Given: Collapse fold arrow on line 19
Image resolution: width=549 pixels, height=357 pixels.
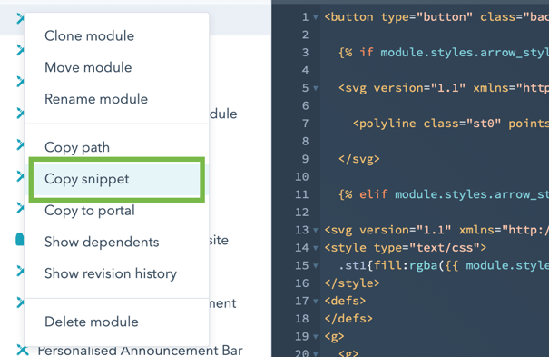Looking at the screenshot, I should [316, 337].
